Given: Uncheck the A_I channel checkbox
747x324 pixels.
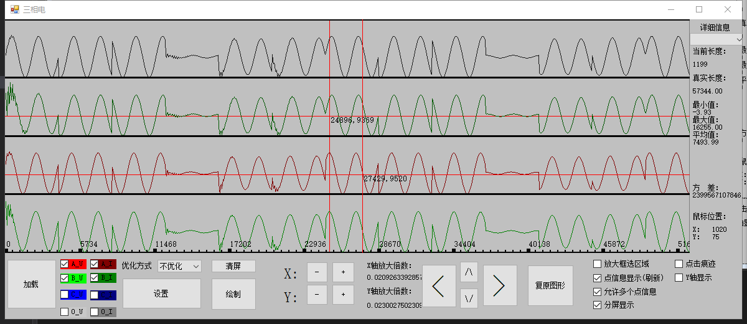Looking at the screenshot, I should tap(95, 264).
